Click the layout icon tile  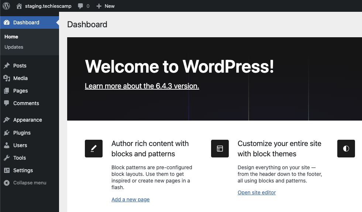click(220, 149)
